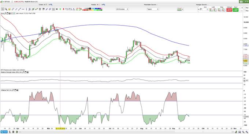Viewport: 249px width, 134px height.
Task: Expand the chart style dropdown arrow
Action: (x=182, y=9)
